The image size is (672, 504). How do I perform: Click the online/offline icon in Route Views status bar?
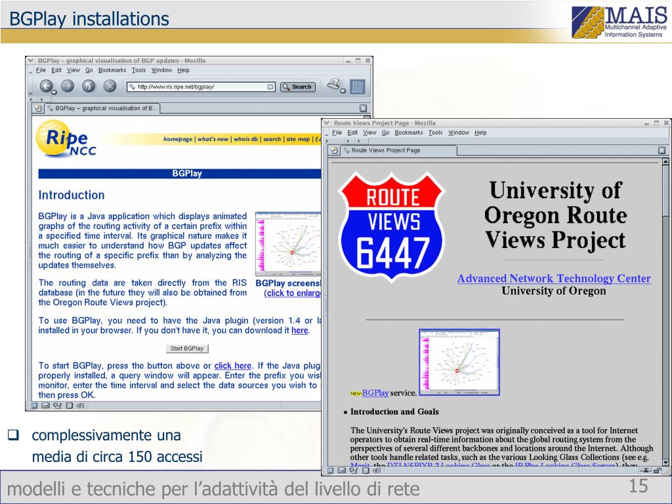pos(646,471)
